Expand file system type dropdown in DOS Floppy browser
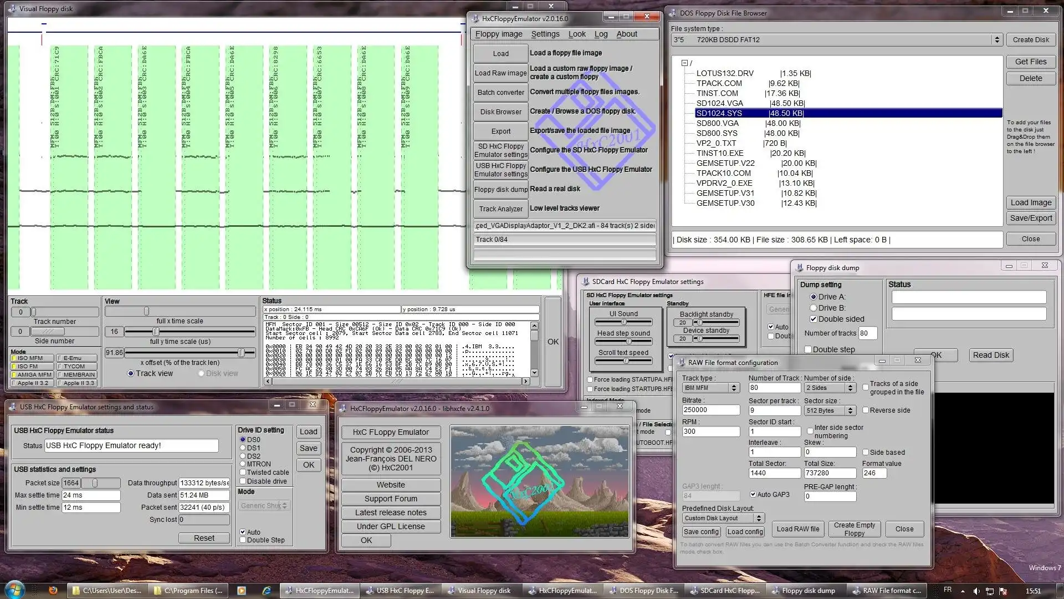This screenshot has height=599, width=1064. coord(997,39)
